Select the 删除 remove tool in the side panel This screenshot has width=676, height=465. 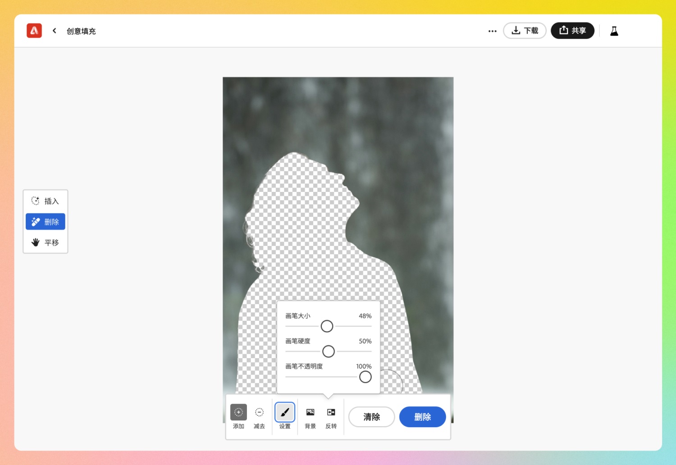click(46, 222)
